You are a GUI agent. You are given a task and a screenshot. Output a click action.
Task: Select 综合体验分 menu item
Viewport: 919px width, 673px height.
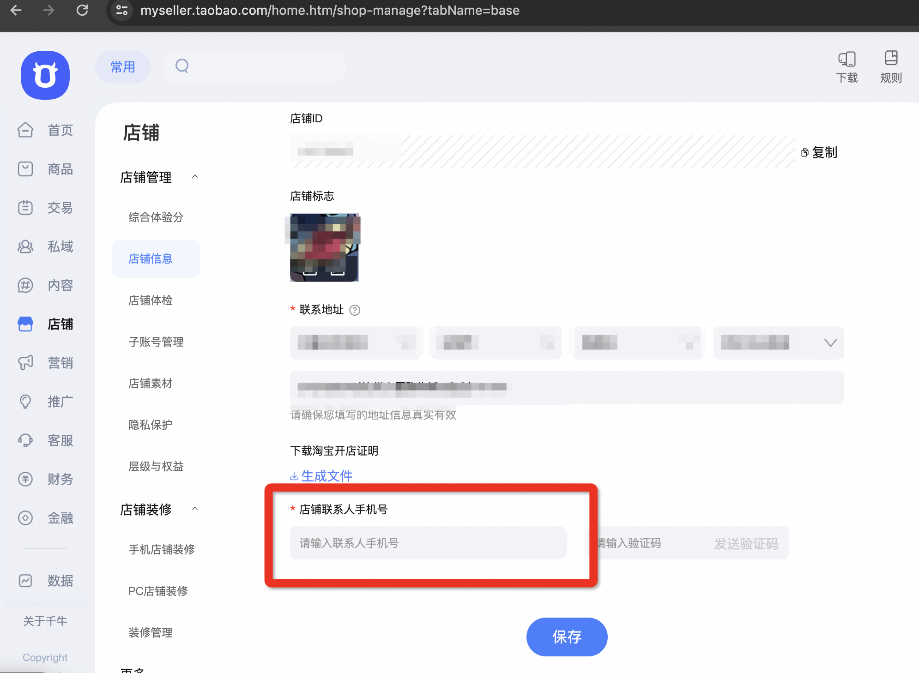tap(156, 217)
